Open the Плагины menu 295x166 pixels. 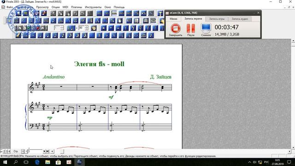point(77,7)
